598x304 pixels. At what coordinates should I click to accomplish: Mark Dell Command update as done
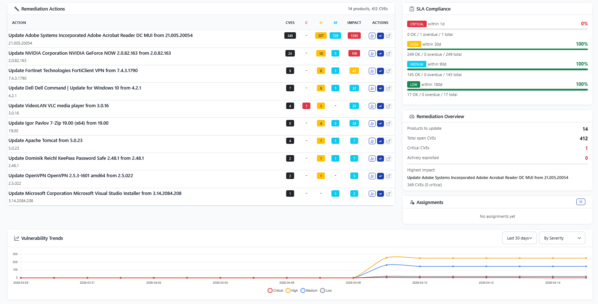click(380, 88)
